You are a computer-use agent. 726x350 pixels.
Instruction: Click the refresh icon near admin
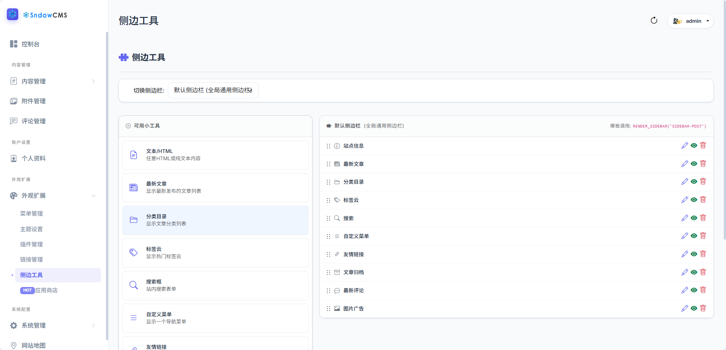click(x=654, y=20)
